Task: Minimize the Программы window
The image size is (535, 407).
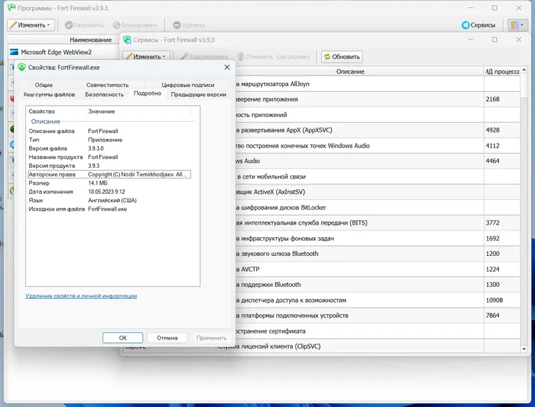Action: point(471,8)
